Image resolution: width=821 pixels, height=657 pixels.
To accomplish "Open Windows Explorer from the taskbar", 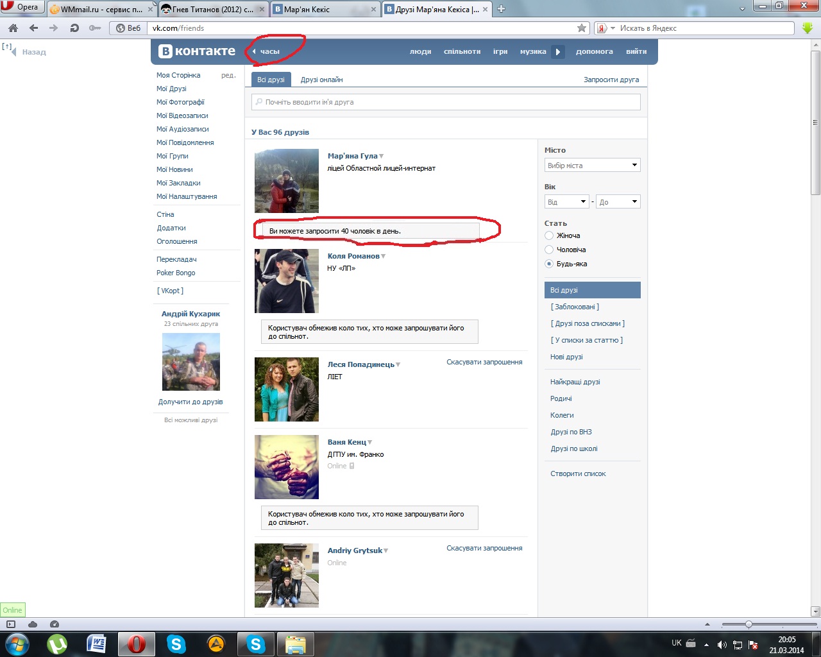I will pyautogui.click(x=295, y=644).
